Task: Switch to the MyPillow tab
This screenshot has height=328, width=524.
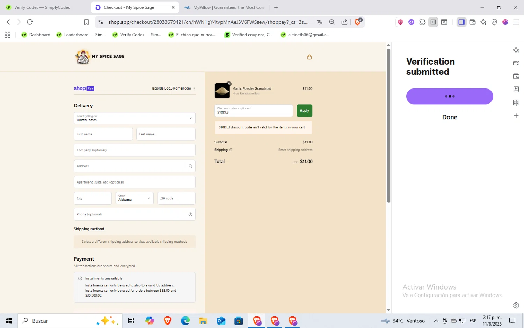Action: point(225,7)
